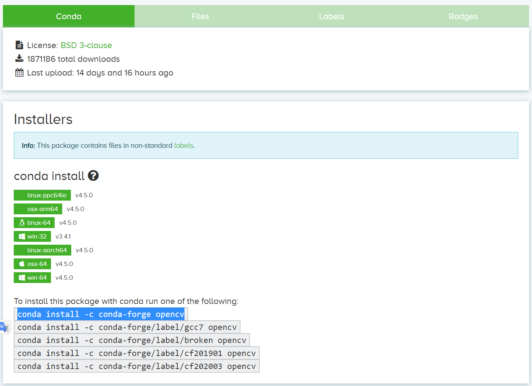532x386 pixels.
Task: Click the v3.4.1 version next to win-32
Action: point(63,236)
